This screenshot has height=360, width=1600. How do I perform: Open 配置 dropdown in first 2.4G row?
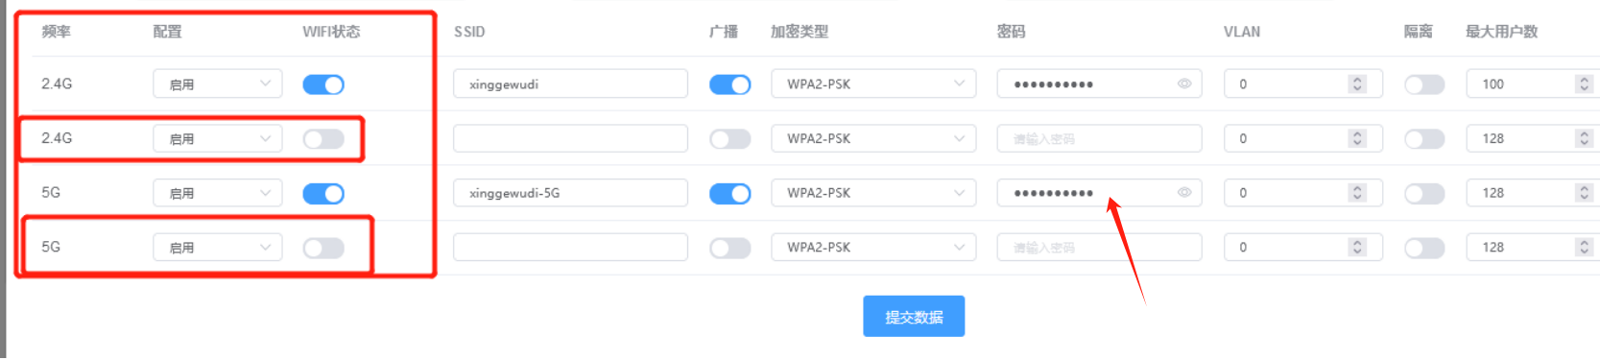pyautogui.click(x=218, y=84)
